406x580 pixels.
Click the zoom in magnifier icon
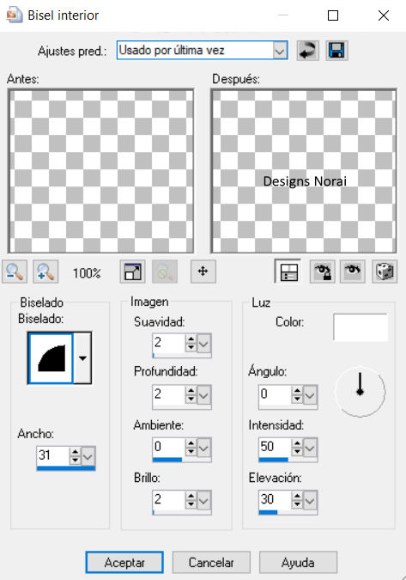coord(45,272)
